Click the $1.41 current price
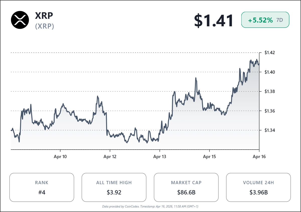 pos(213,21)
